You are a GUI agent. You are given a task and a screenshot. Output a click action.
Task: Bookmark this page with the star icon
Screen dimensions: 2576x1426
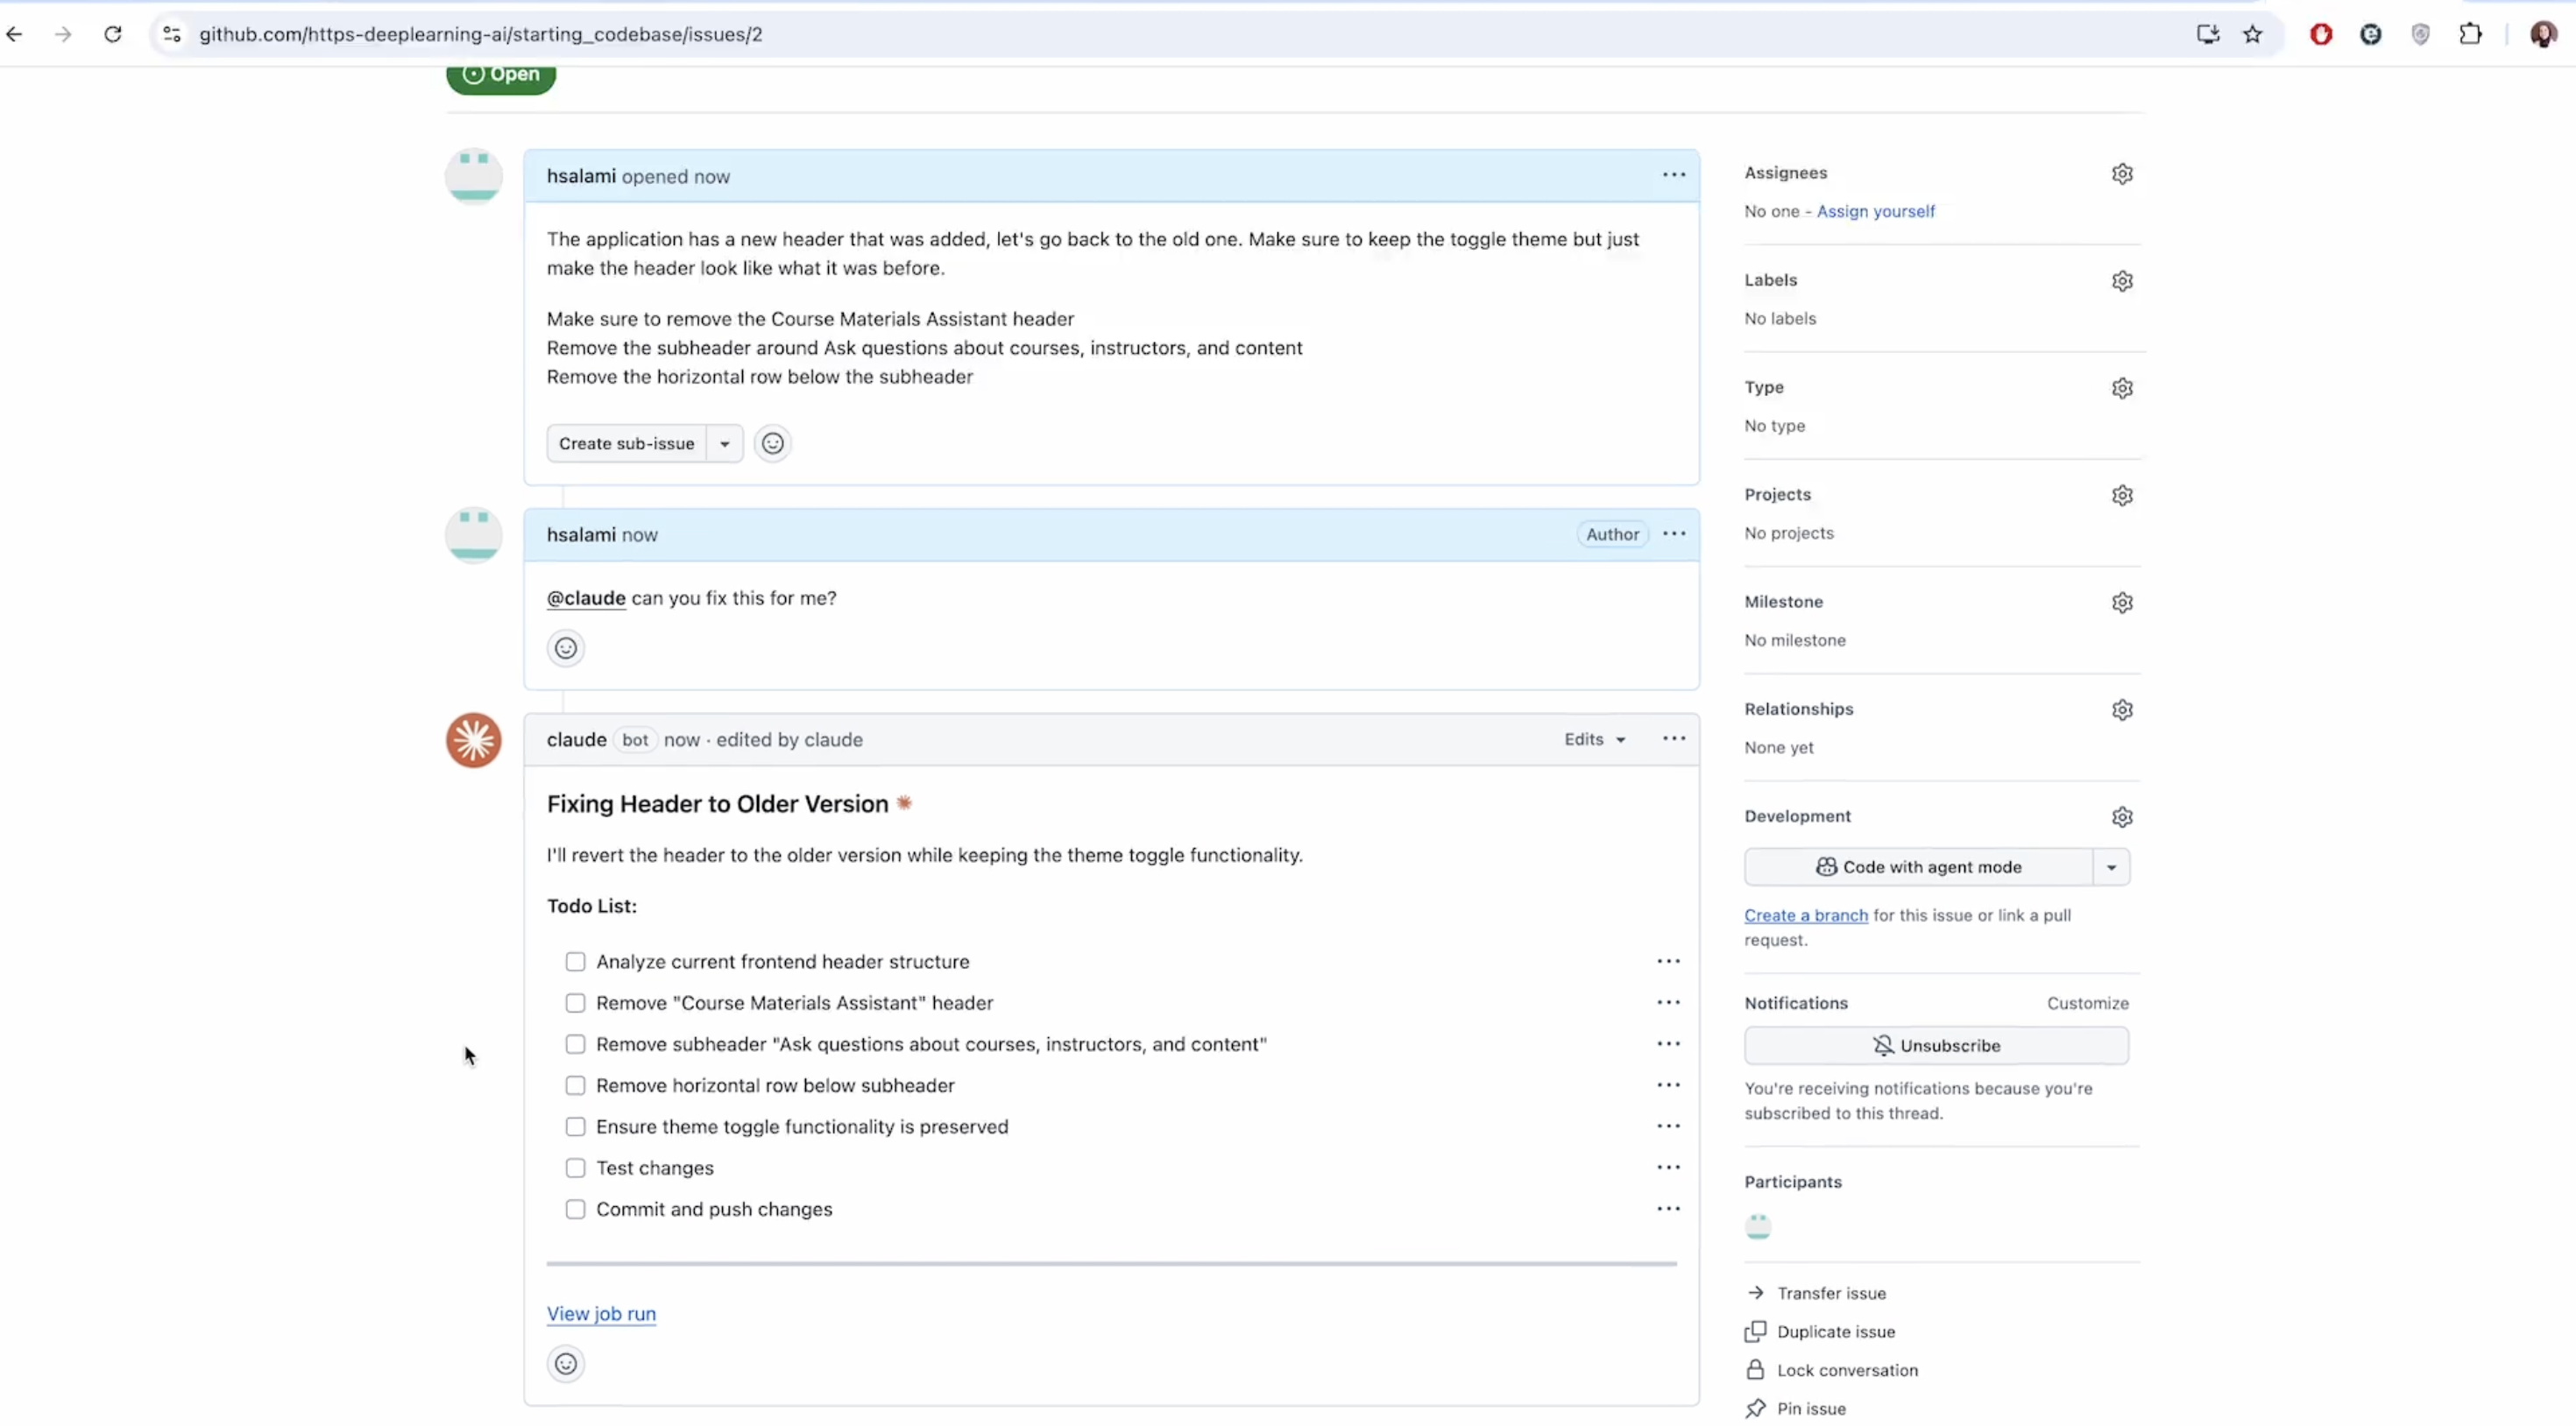pyautogui.click(x=2252, y=35)
